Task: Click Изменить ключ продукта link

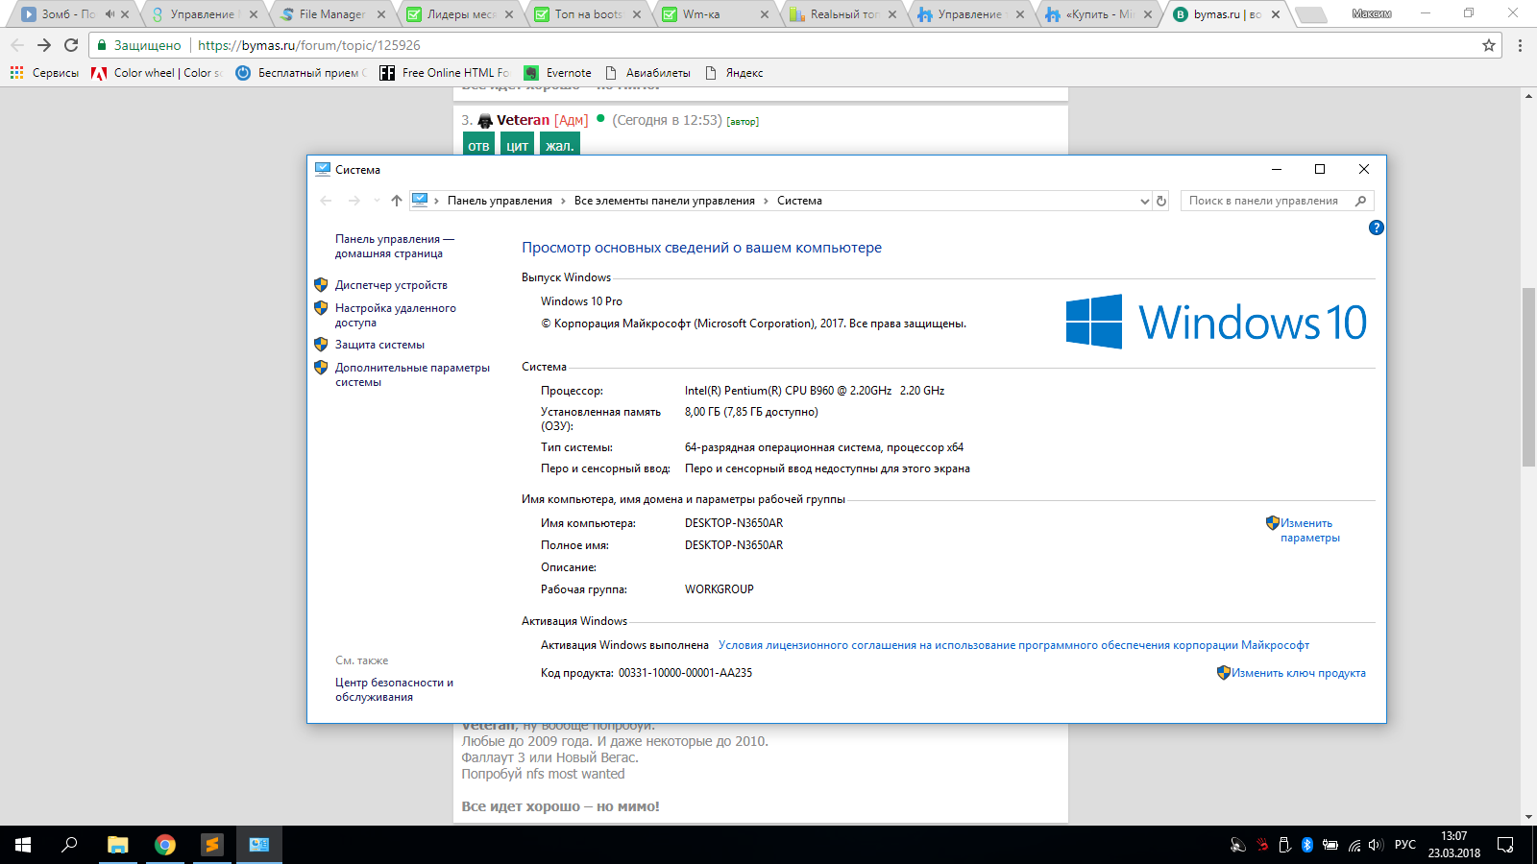Action: (1299, 673)
